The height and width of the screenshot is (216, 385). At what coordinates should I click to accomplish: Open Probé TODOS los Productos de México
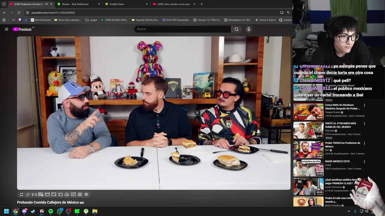click(308, 150)
